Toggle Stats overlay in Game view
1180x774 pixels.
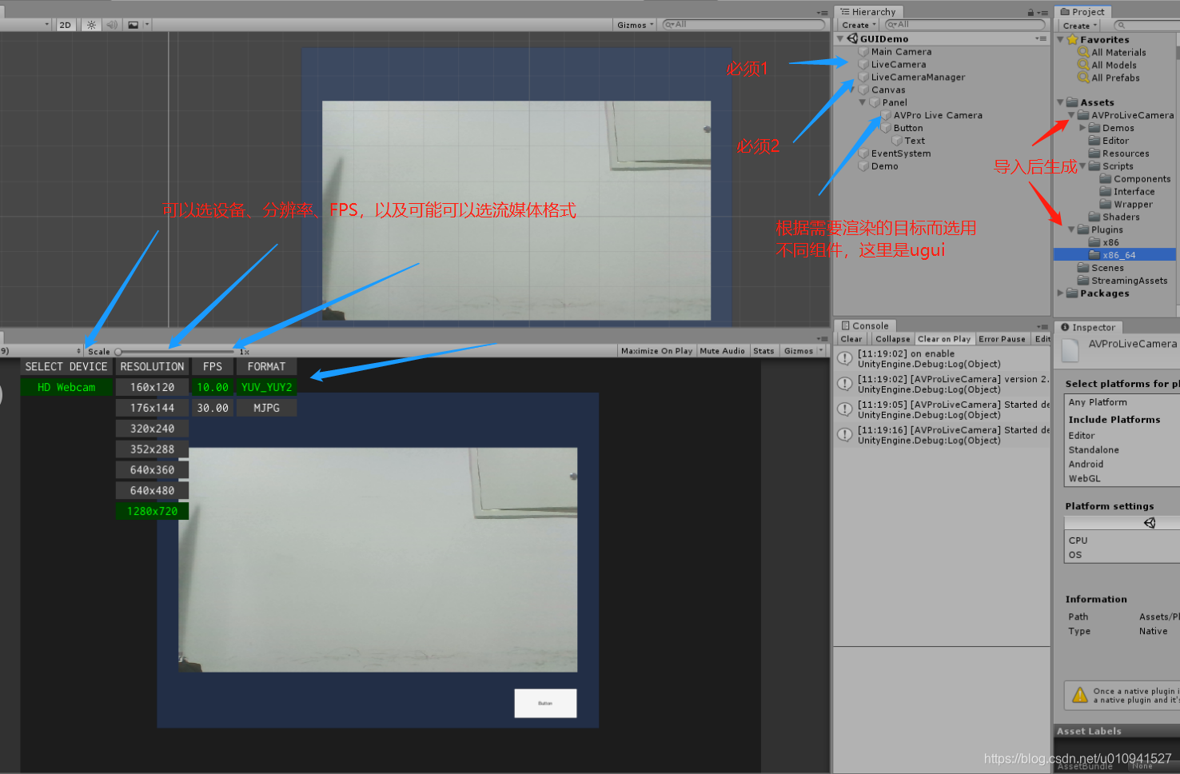[x=763, y=351]
